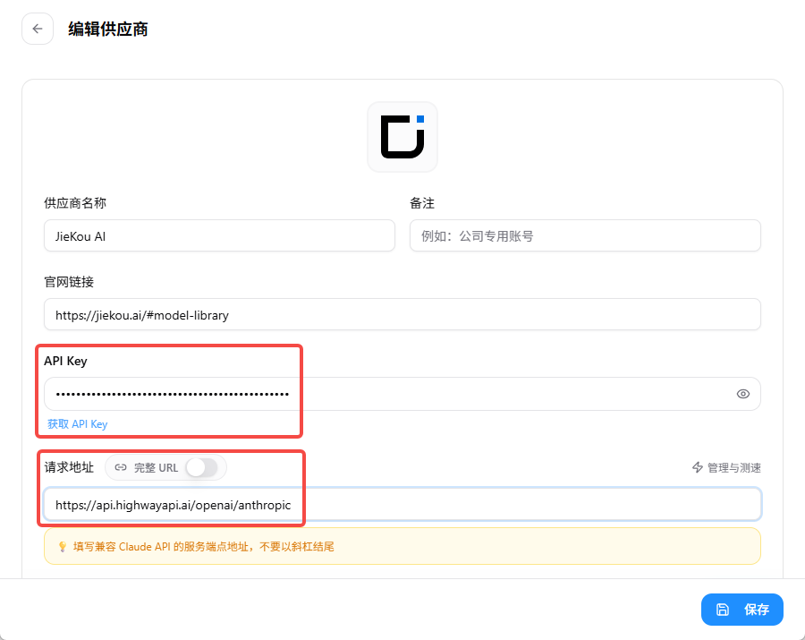Edit the 请求地址 endpoint URL field
The image size is (805, 640).
(402, 505)
